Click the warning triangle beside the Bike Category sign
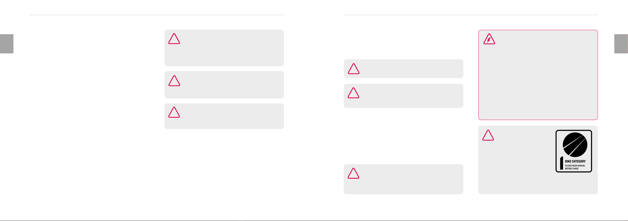628x221 pixels. [x=488, y=135]
